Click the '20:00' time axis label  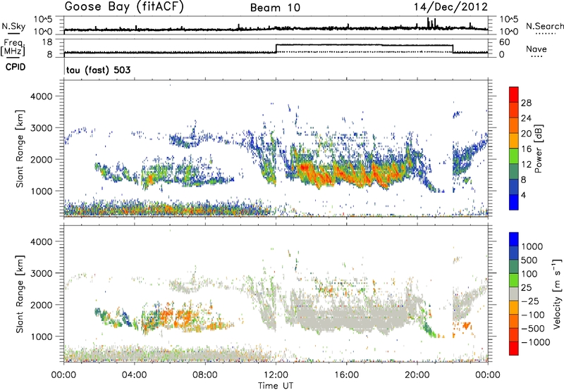point(417,375)
